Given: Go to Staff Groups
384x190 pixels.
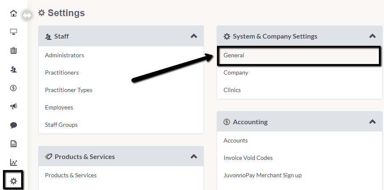Looking at the screenshot, I should click(61, 125).
